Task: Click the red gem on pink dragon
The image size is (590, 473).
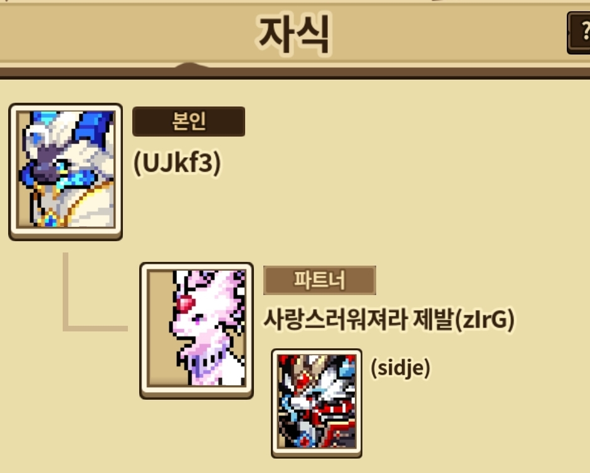Action: click(185, 303)
